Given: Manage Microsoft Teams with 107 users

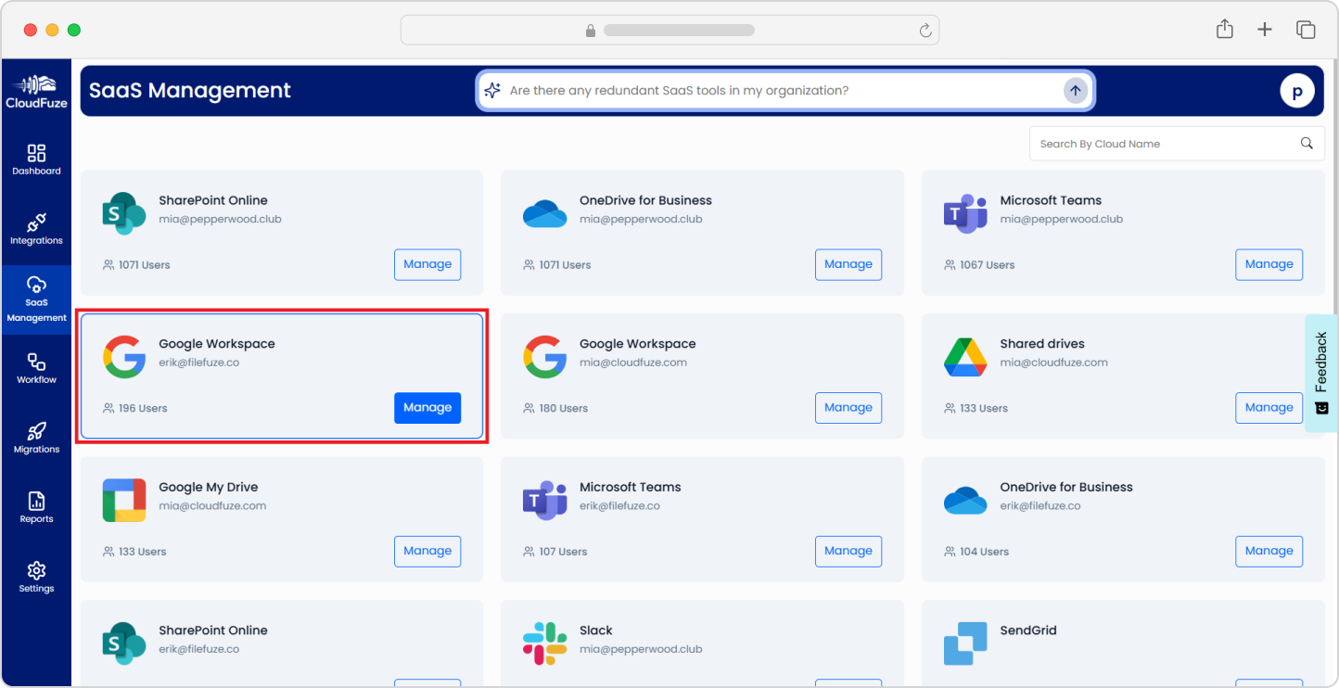Looking at the screenshot, I should pos(848,551).
